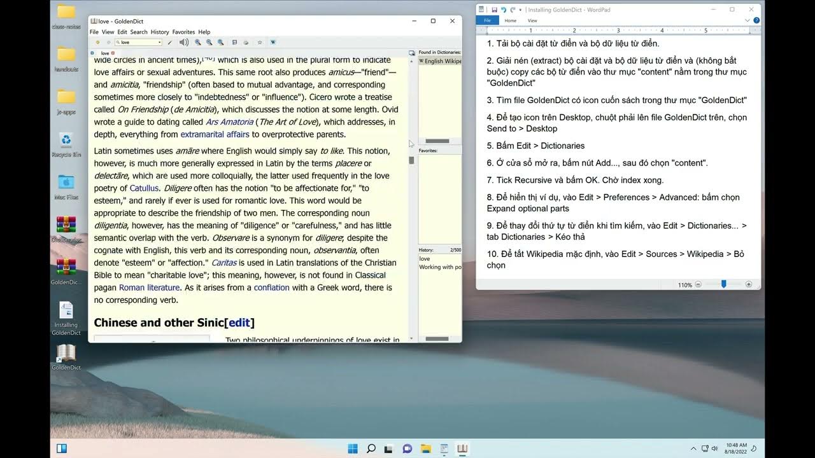Open the js-apps desktop folder
The height and width of the screenshot is (458, 815).
point(66,101)
